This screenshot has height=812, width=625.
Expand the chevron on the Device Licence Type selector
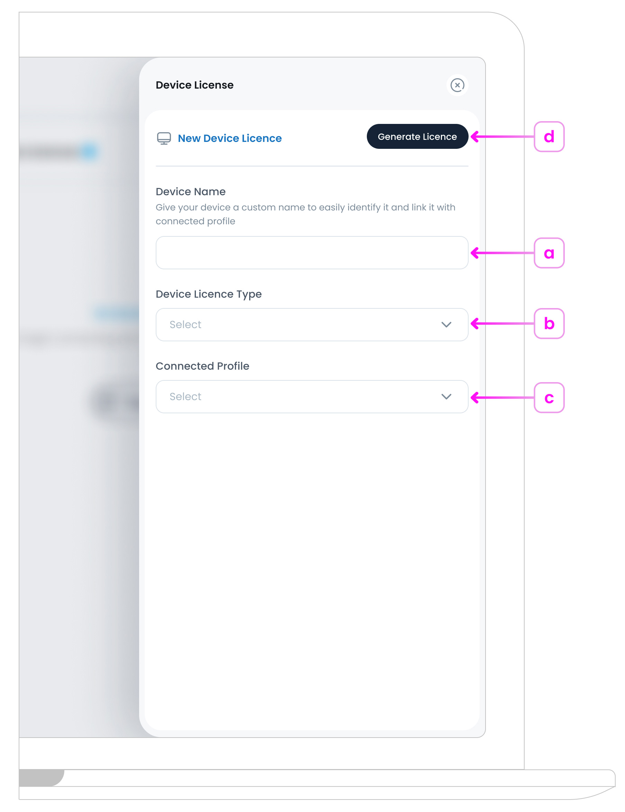coord(446,325)
